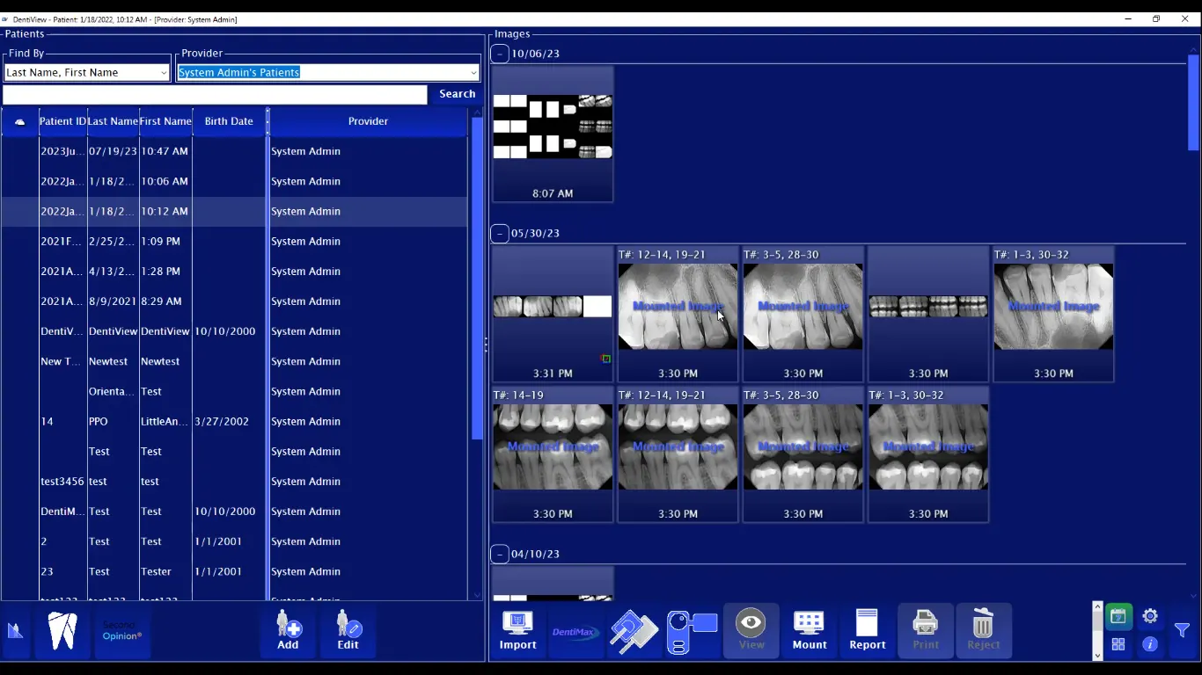This screenshot has height=675, width=1202.
Task: Sort by Birth Date column header
Action: pyautogui.click(x=229, y=121)
